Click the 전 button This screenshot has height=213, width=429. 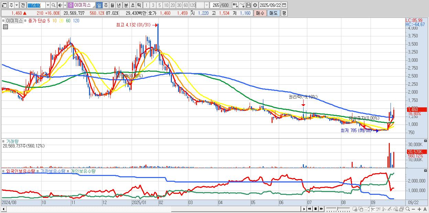[x=23, y=5]
